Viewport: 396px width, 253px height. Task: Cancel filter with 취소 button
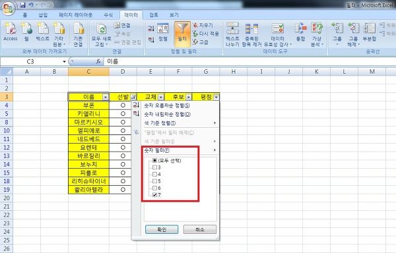coord(200,229)
